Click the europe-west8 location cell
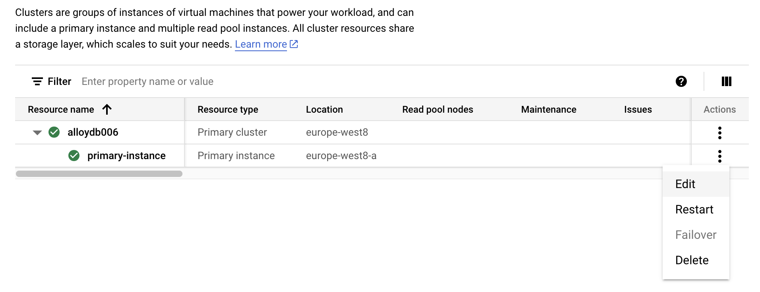This screenshot has height=292, width=760. click(x=337, y=132)
